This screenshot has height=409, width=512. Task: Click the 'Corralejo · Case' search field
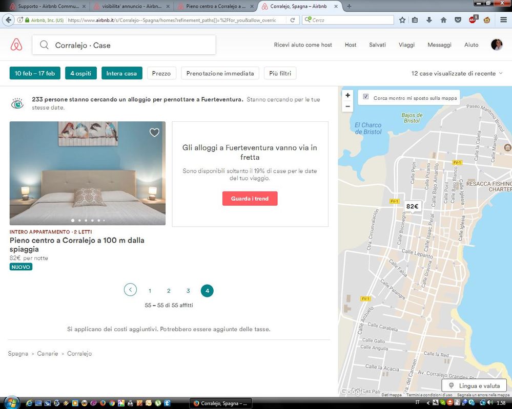(124, 45)
